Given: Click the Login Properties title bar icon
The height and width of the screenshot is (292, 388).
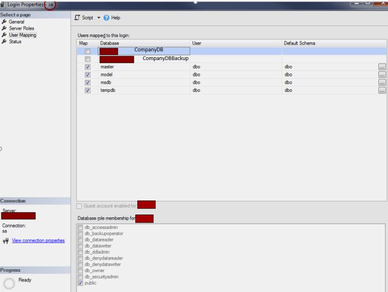Looking at the screenshot, I should point(4,3).
